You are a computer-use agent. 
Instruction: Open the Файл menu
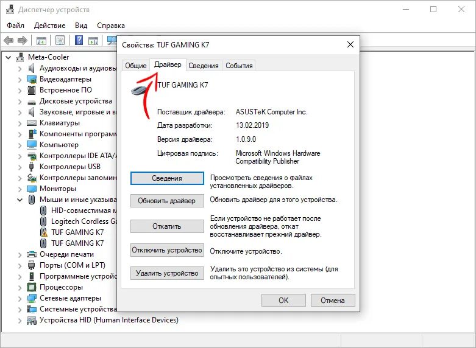[15, 26]
